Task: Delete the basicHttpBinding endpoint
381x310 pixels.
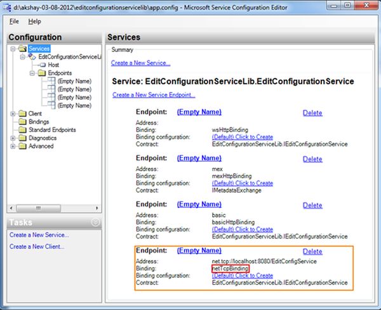Action: [x=312, y=205]
